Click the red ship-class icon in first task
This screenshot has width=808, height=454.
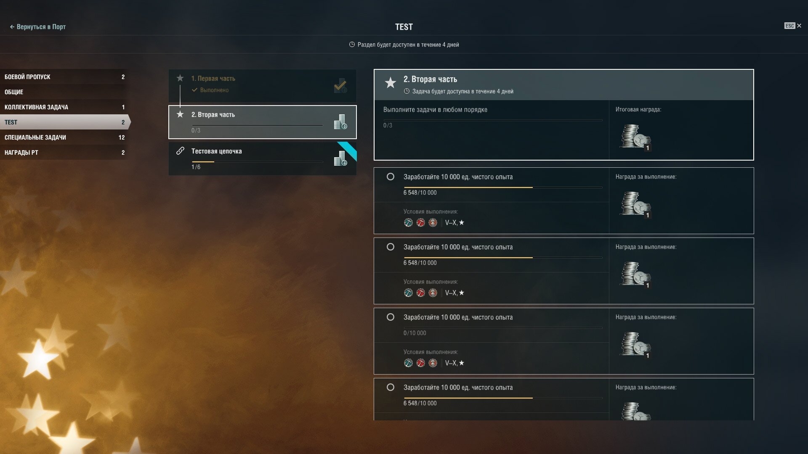pyautogui.click(x=421, y=223)
